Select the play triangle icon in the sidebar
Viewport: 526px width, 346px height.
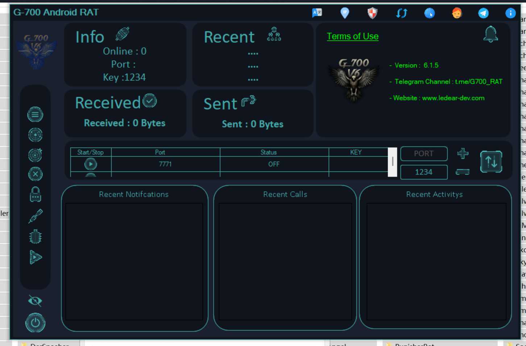36,257
